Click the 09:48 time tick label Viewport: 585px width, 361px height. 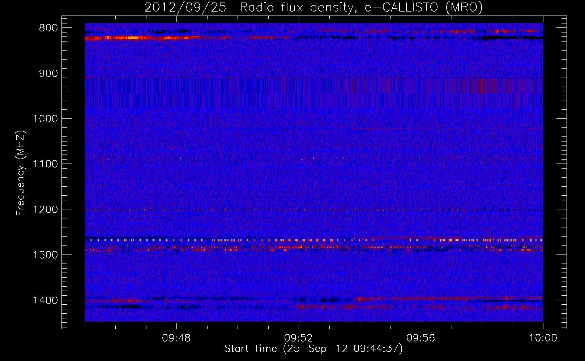[176, 338]
